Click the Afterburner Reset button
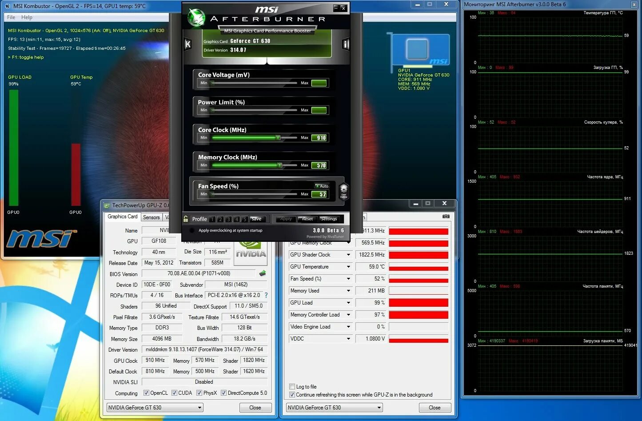The height and width of the screenshot is (421, 642). click(307, 219)
